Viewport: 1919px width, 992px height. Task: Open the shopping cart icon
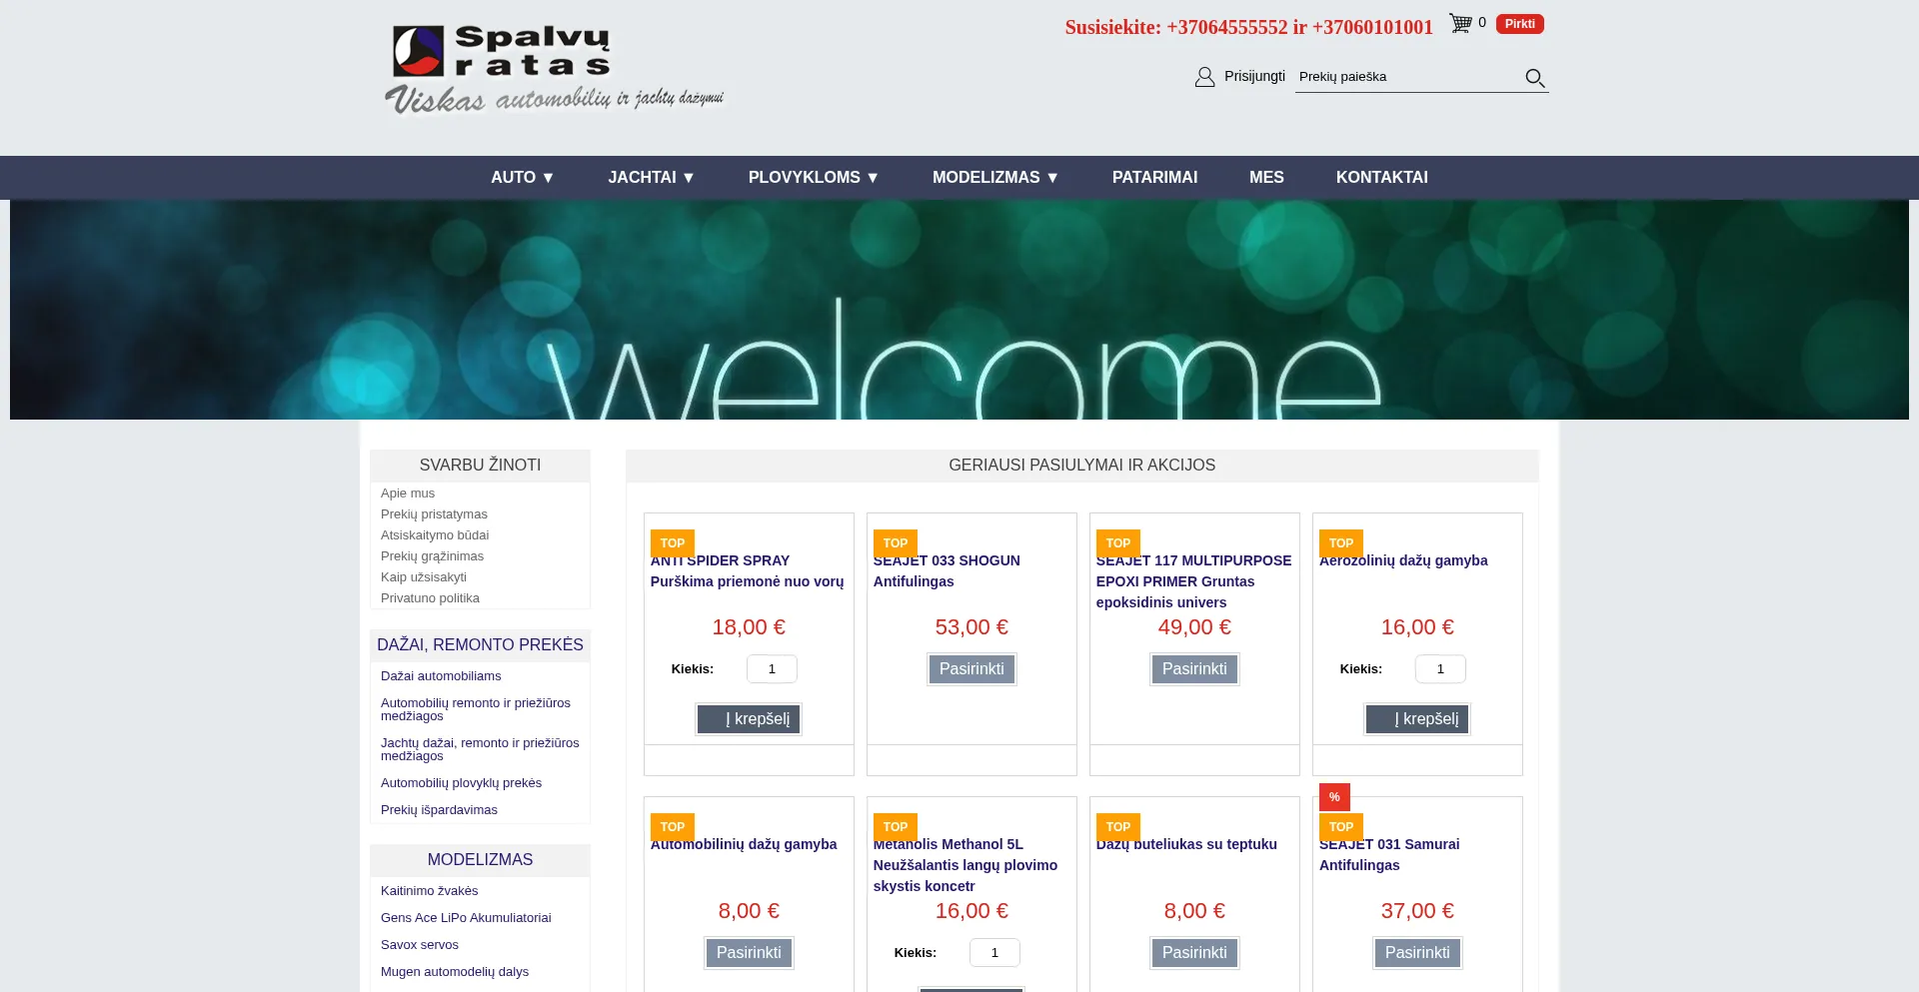(x=1460, y=23)
